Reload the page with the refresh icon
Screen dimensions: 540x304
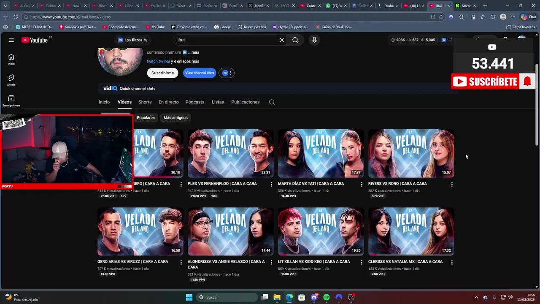click(x=16, y=17)
